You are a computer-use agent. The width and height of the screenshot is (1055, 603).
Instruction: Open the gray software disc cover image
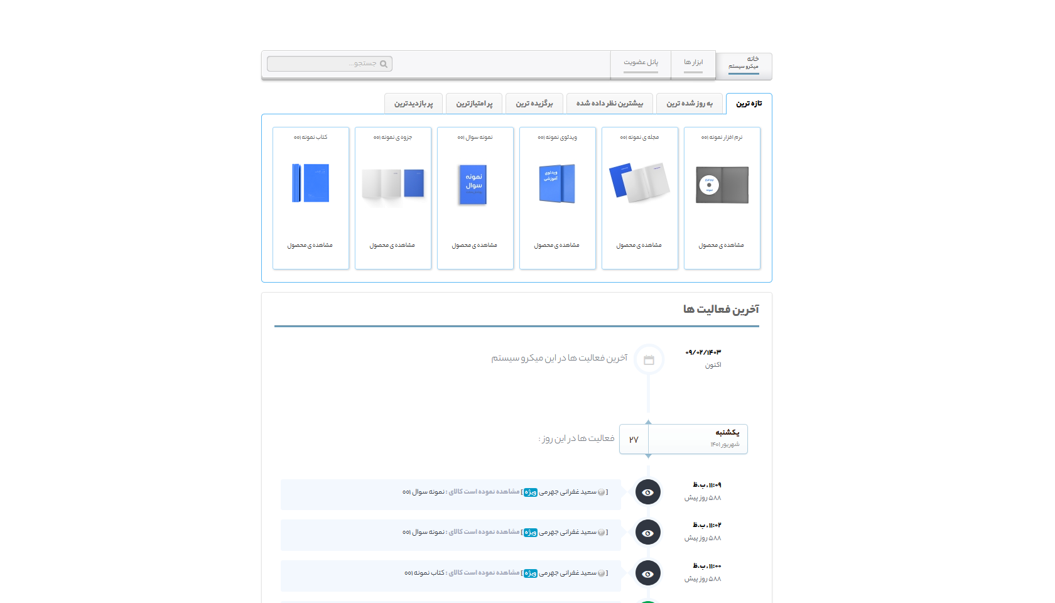pos(722,185)
